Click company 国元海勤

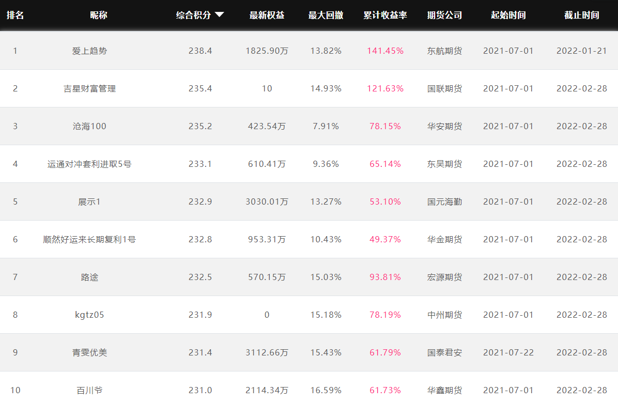tap(444, 202)
